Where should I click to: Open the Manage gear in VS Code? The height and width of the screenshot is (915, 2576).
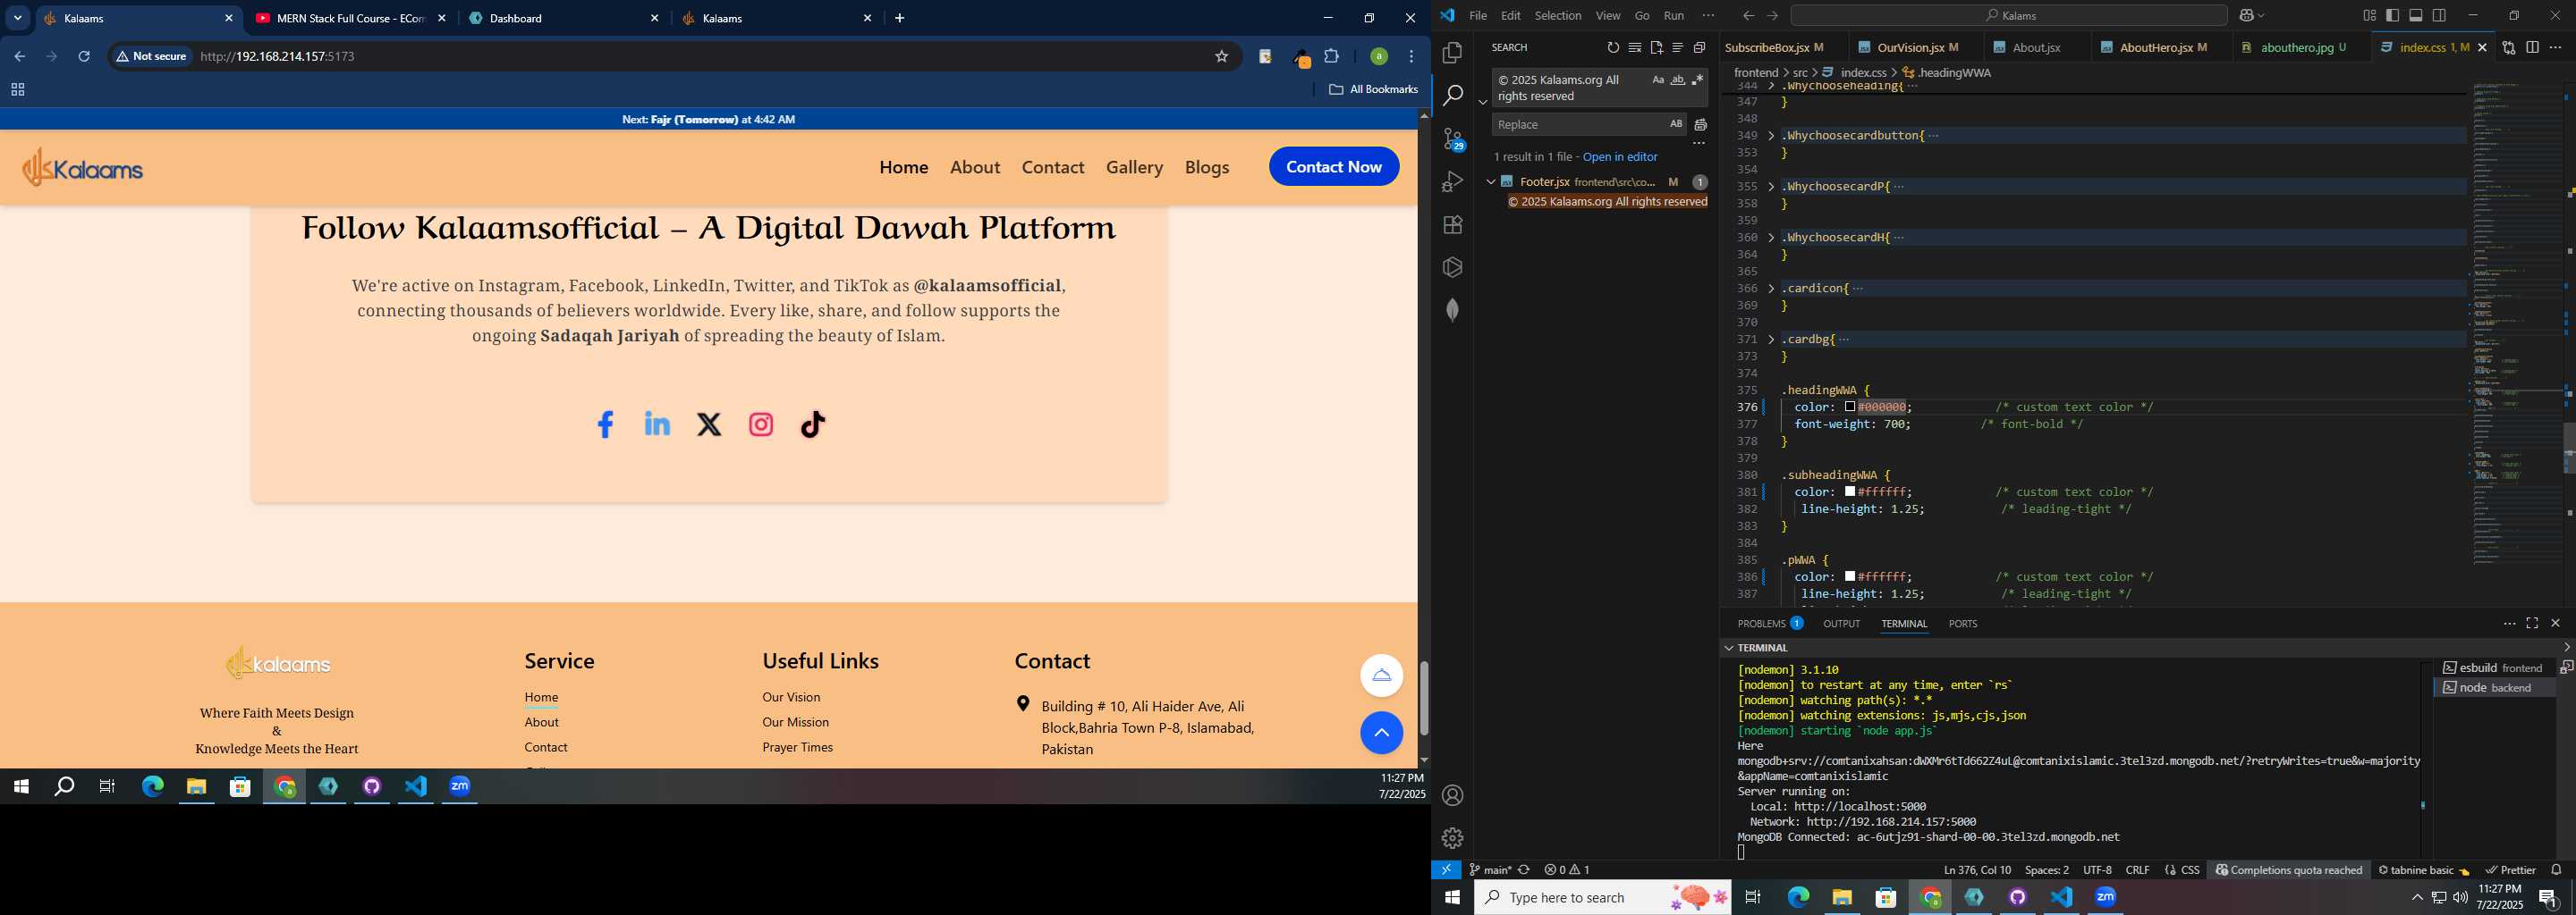coord(1452,838)
